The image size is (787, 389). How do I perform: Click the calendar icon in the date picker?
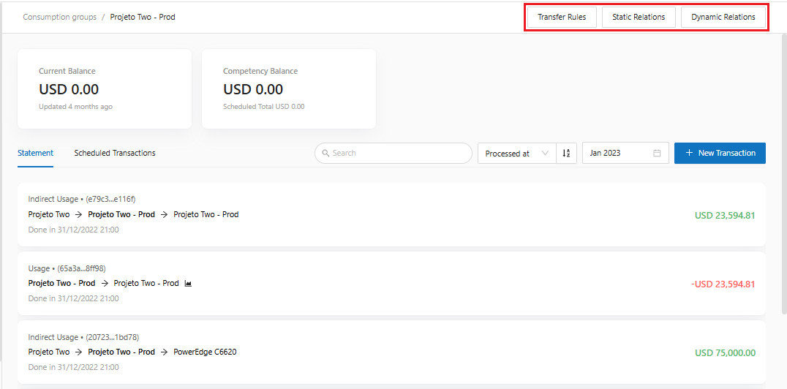click(x=657, y=154)
